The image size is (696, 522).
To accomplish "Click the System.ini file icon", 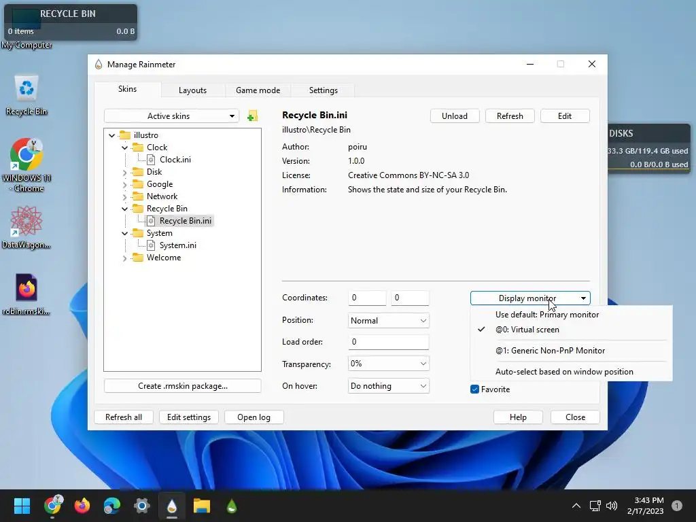I will [151, 245].
